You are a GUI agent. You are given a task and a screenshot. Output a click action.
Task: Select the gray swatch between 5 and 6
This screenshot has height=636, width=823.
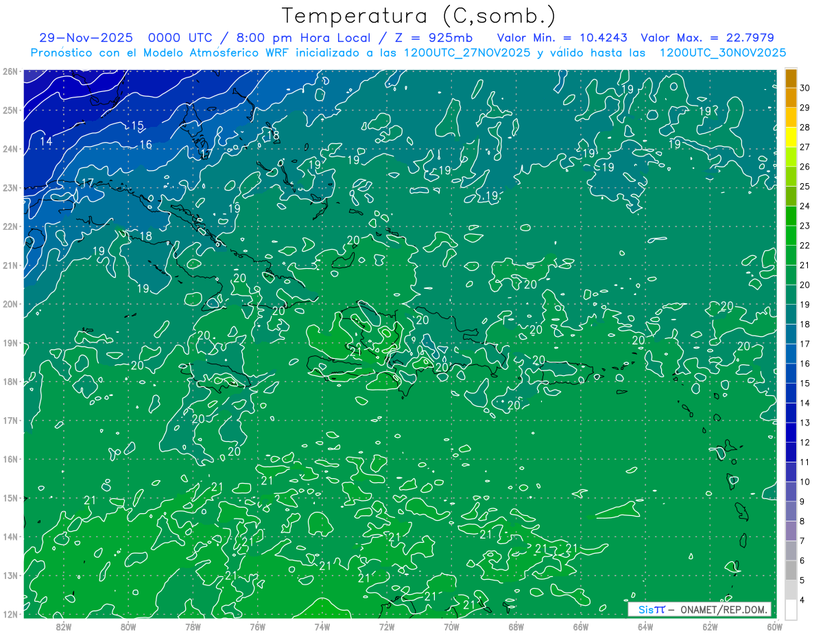point(791,571)
